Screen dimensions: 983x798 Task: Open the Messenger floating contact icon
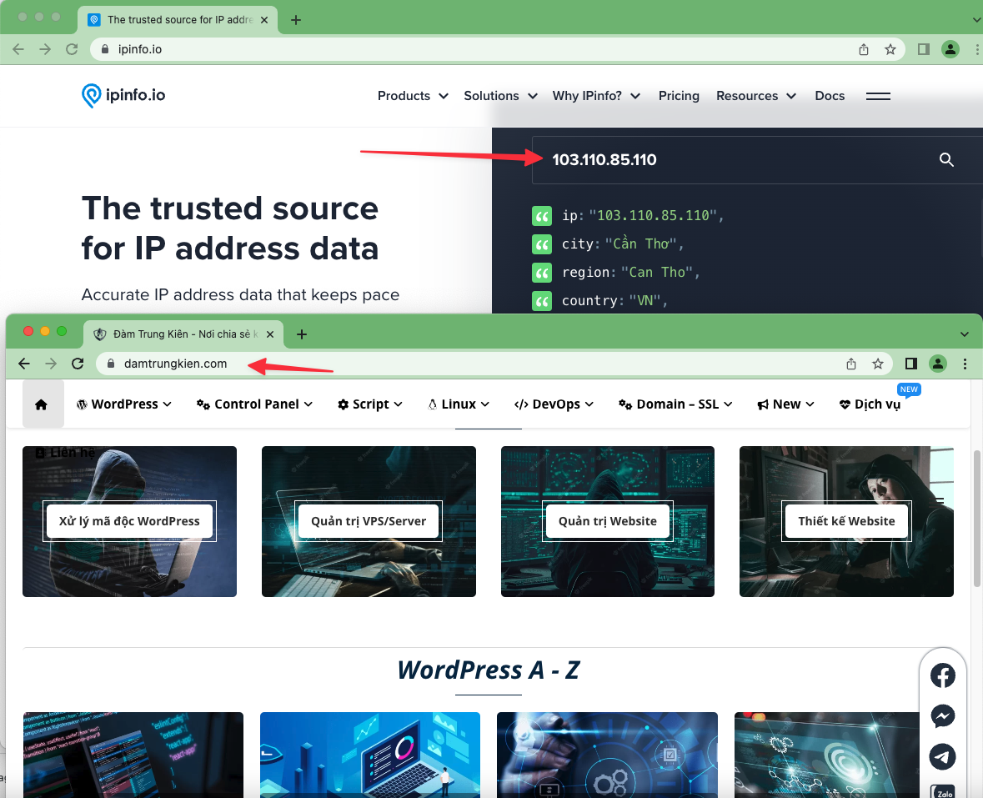pyautogui.click(x=942, y=716)
